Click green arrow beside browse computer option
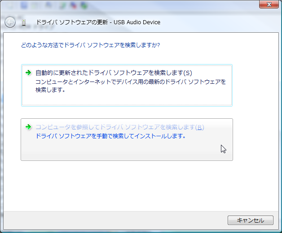The image size is (282, 233). [28, 127]
